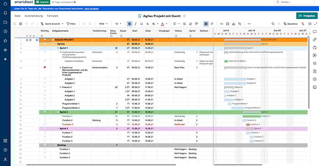Toggle Wichtig flag on Programmfehler 2 row
319x166 pixels.
(x=45, y=108)
